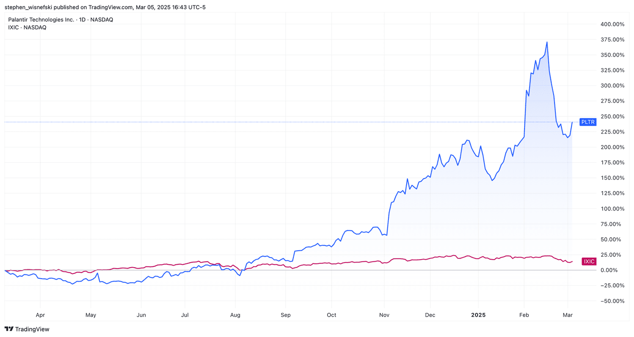Click the Dec label on time axis
Image resolution: width=634 pixels, height=337 pixels.
point(430,315)
